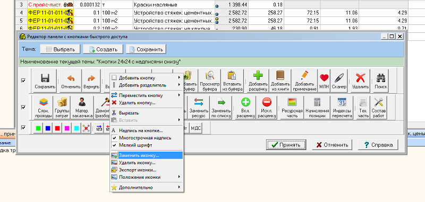Screen dimensions: 425x202
Task: Click the Поиск binoculars button
Action: pyautogui.click(x=381, y=81)
